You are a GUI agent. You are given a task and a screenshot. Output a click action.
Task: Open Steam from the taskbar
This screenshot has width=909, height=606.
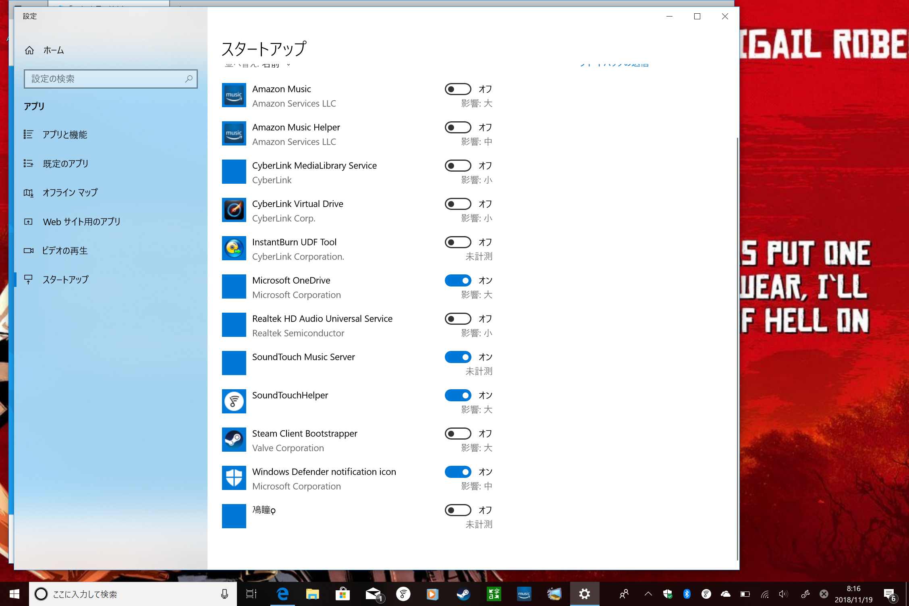(x=463, y=594)
